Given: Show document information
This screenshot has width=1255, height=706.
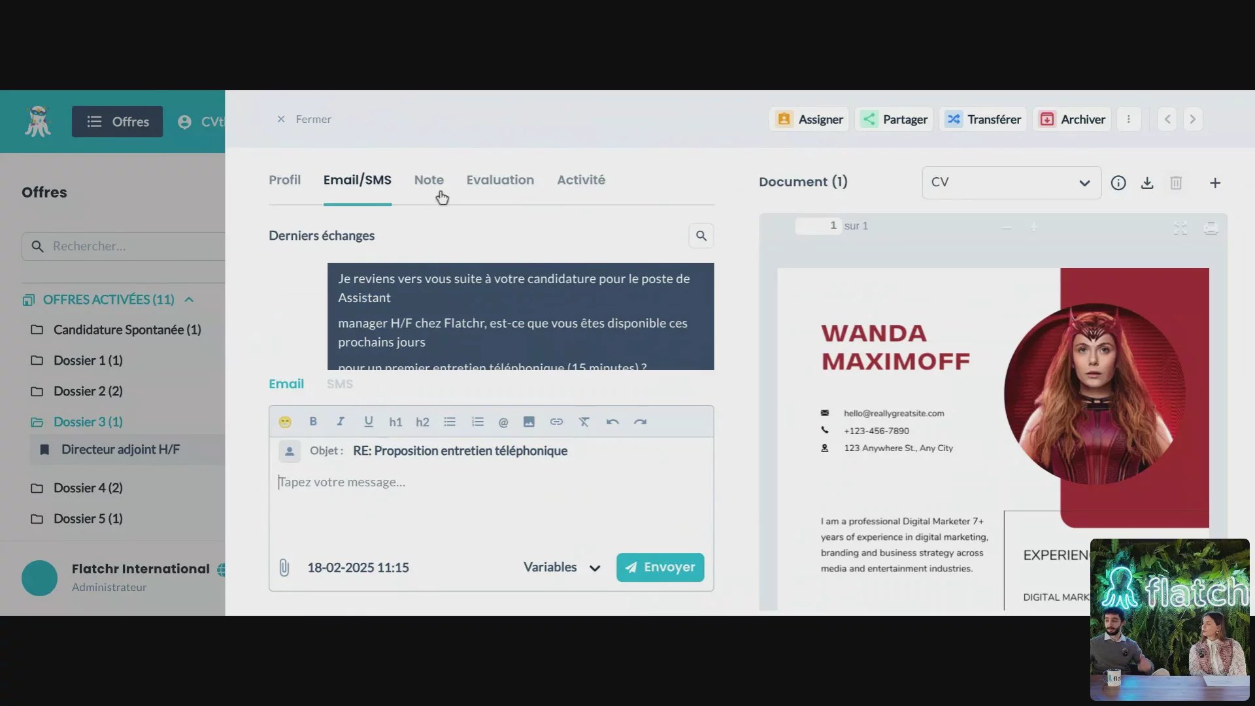Looking at the screenshot, I should pos(1118,183).
